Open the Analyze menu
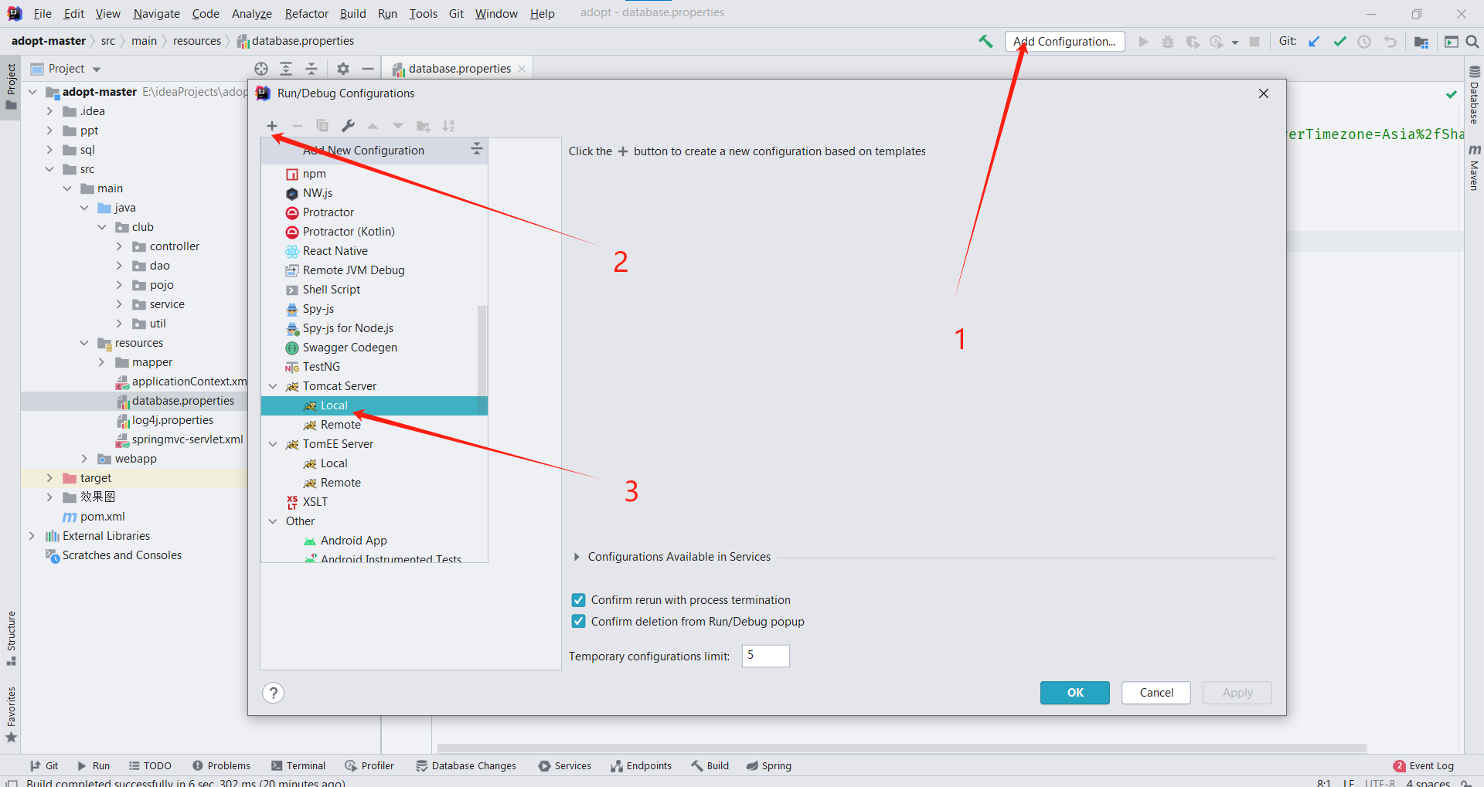Viewport: 1484px width, 787px height. [251, 14]
